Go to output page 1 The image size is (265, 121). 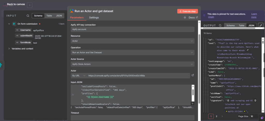(x=211, y=116)
